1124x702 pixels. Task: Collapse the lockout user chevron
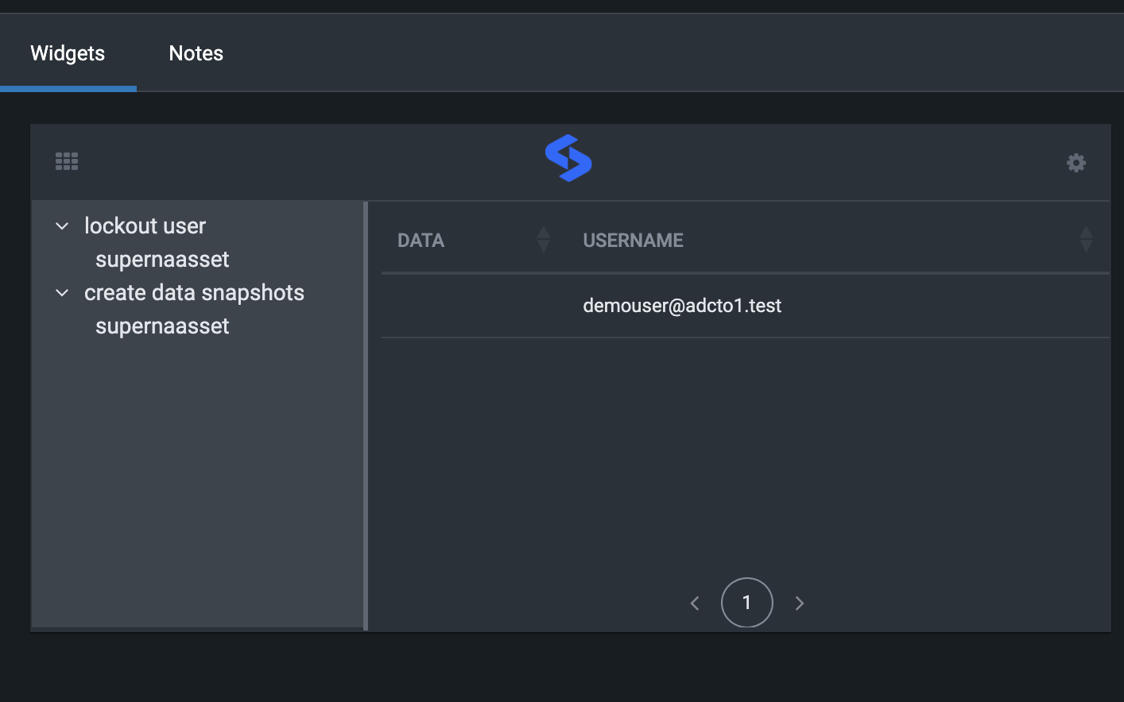62,226
